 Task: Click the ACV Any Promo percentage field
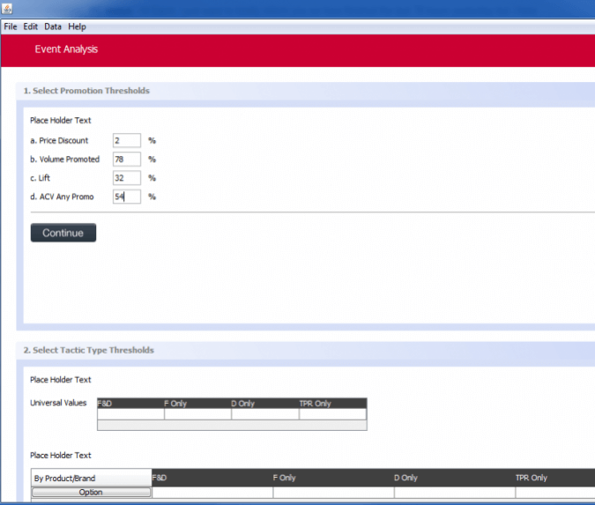point(127,197)
